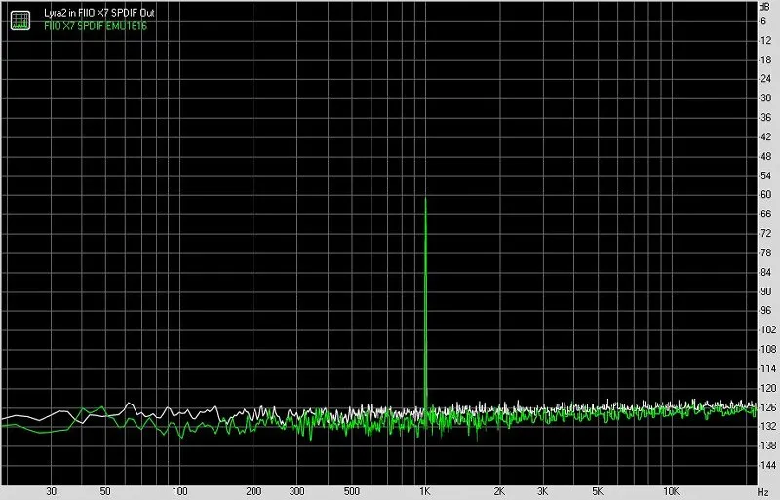Click the 50 frequency axis label
The width and height of the screenshot is (780, 500).
[x=105, y=491]
